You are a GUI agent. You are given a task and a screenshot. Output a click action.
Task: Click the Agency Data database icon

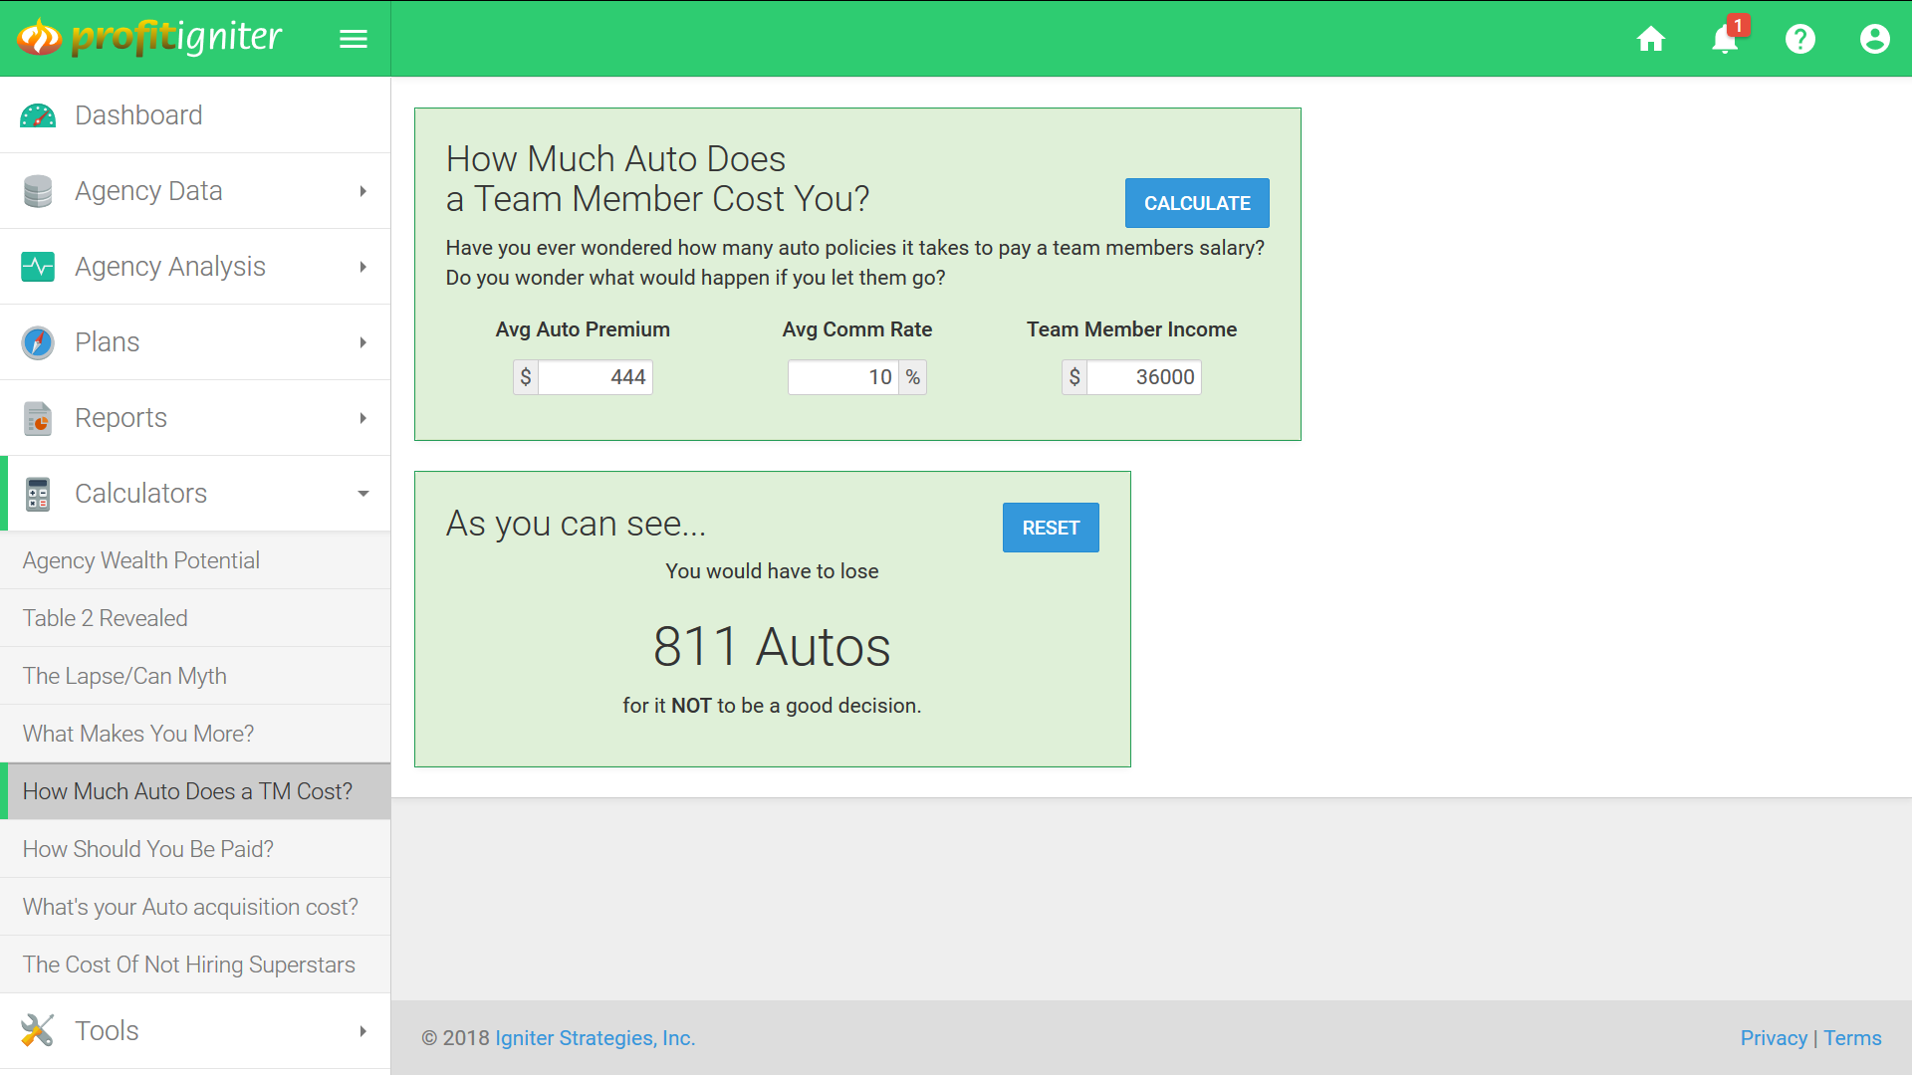(38, 191)
